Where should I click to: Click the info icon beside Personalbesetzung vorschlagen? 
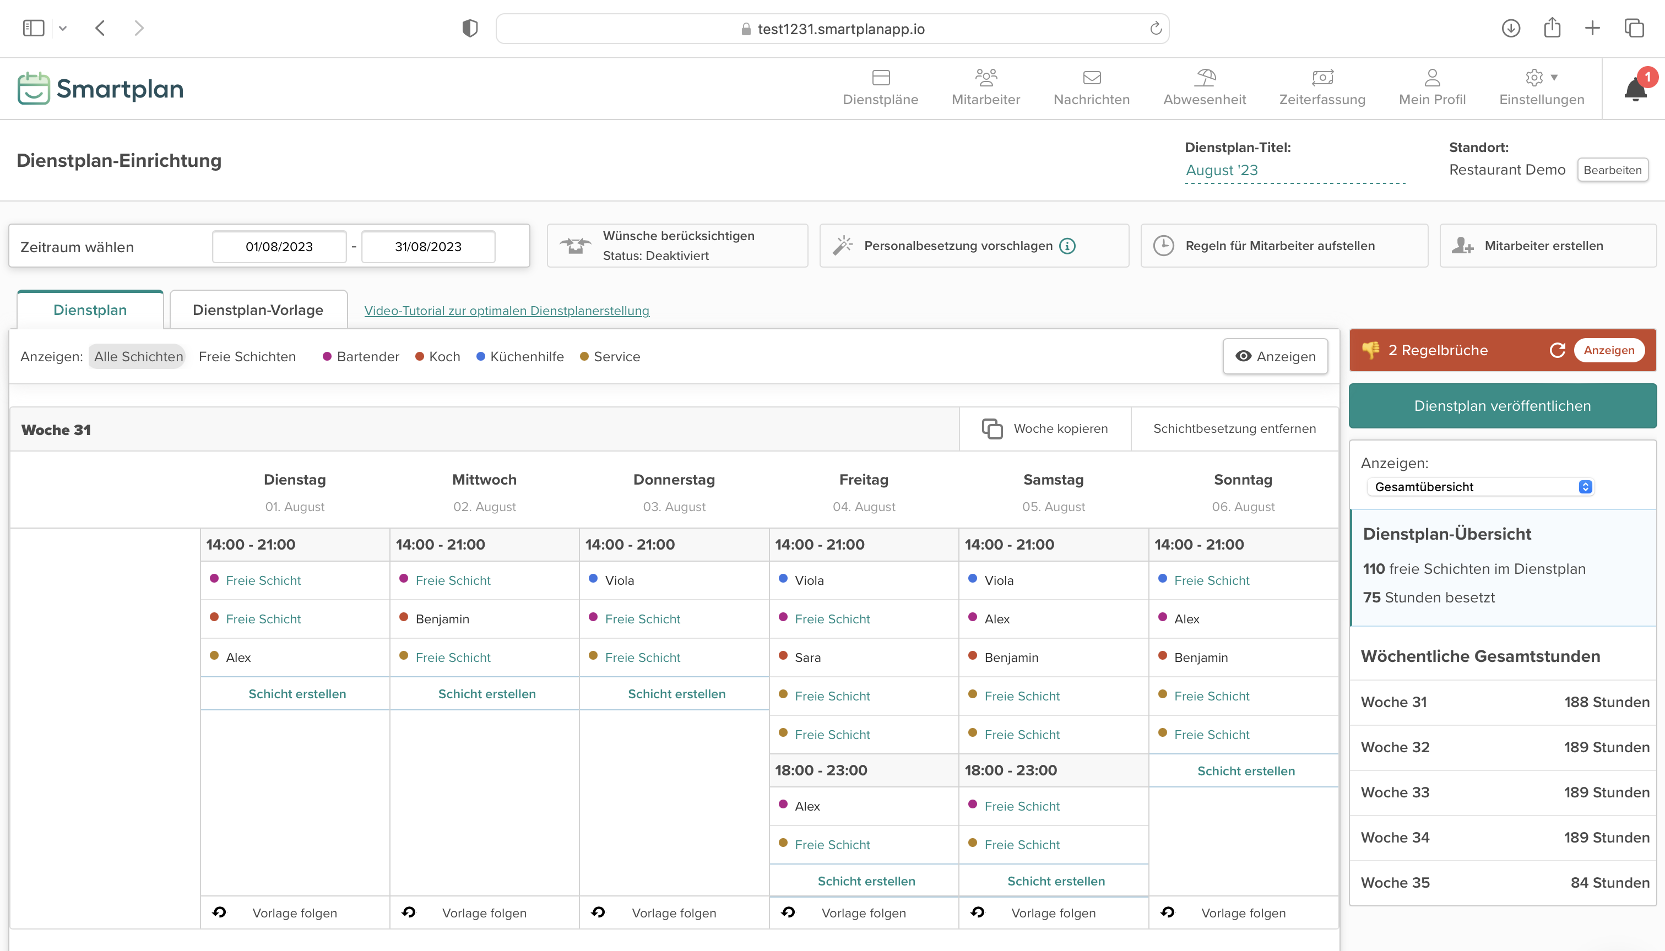point(1067,246)
